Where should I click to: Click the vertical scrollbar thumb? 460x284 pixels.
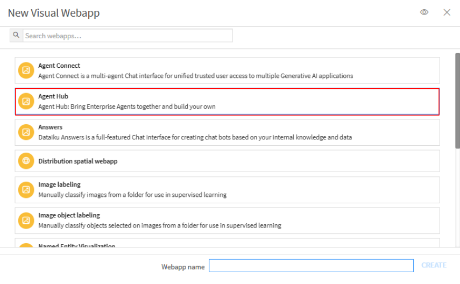[457, 100]
